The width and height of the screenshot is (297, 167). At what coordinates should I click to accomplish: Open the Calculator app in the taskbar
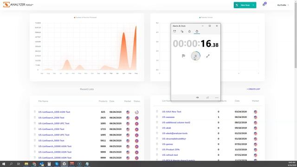pyautogui.click(x=49, y=164)
